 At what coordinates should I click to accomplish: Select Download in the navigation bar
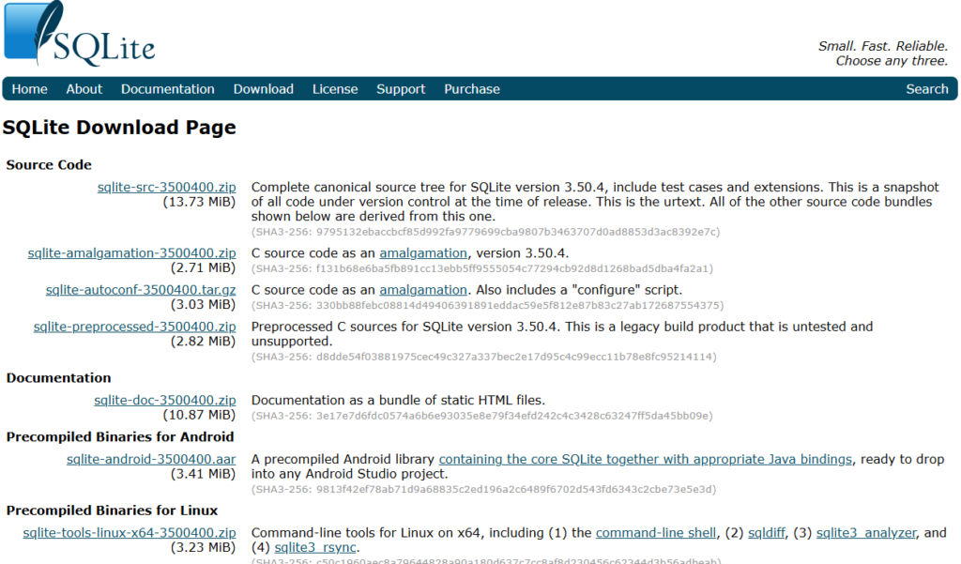264,89
